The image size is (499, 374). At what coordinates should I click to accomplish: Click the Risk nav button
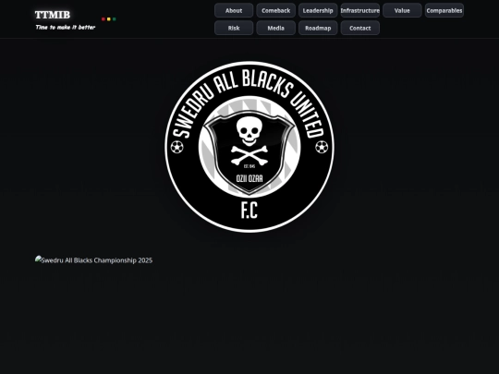click(234, 28)
